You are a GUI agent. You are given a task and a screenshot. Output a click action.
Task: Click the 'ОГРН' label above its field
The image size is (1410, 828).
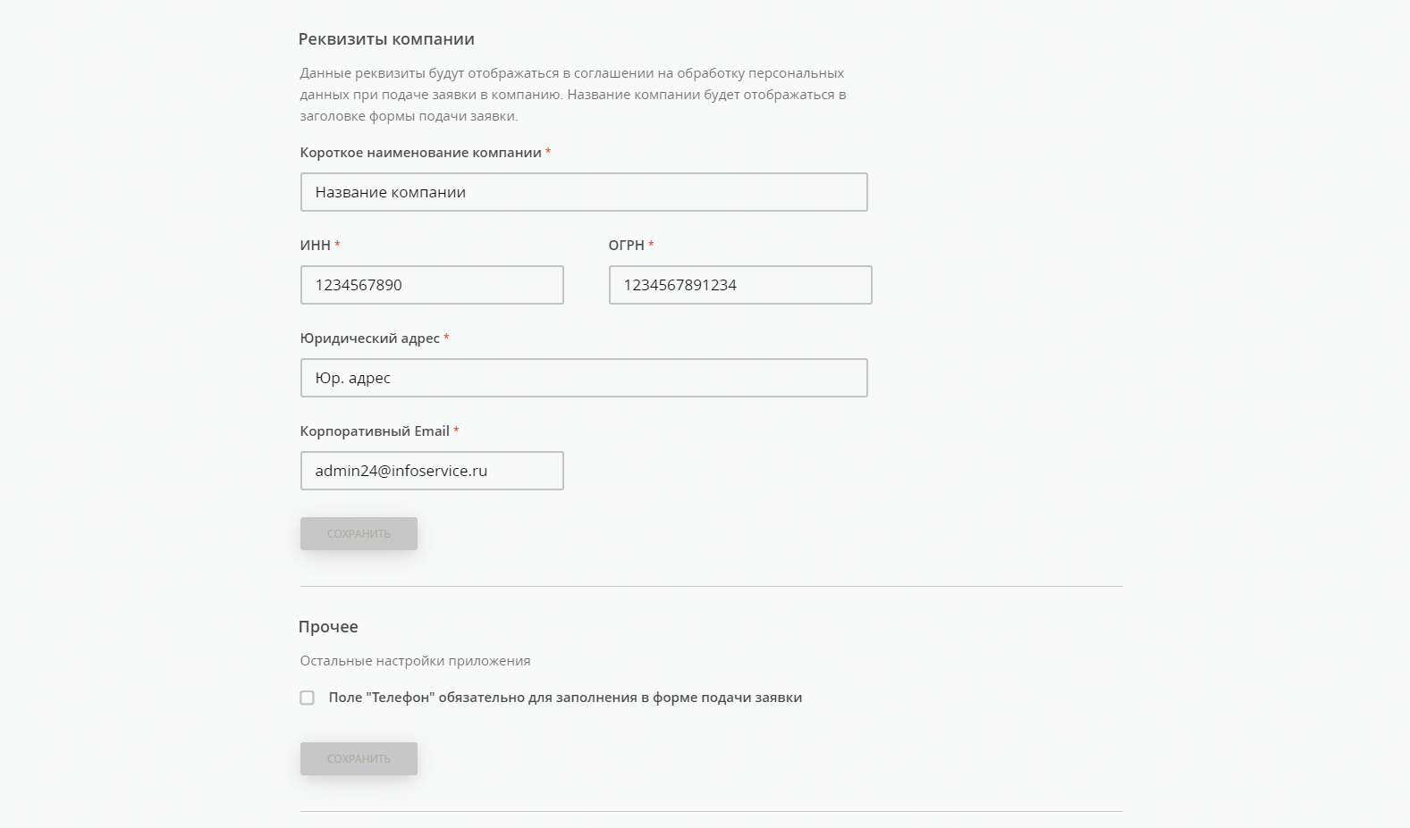point(626,246)
